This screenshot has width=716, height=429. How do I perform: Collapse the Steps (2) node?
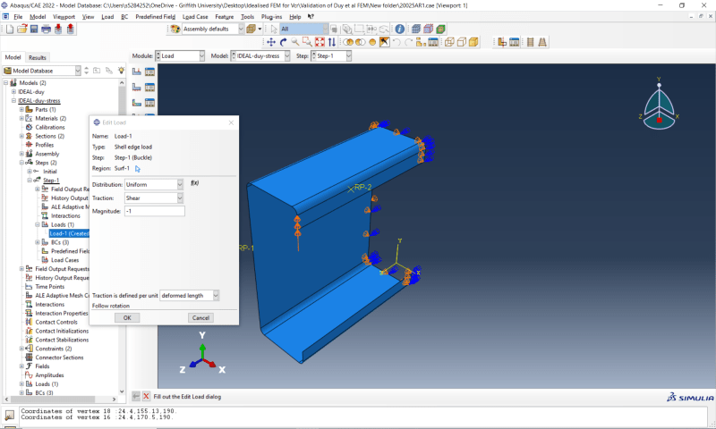point(21,163)
